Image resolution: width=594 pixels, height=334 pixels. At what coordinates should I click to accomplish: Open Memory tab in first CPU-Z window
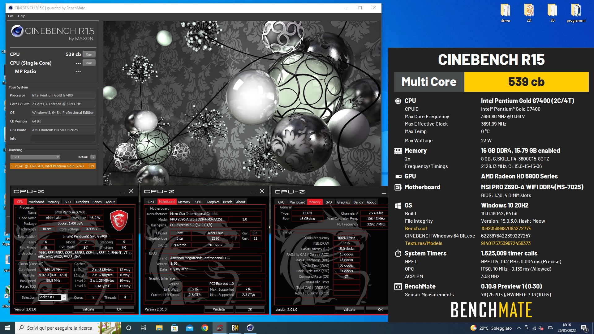coord(54,202)
